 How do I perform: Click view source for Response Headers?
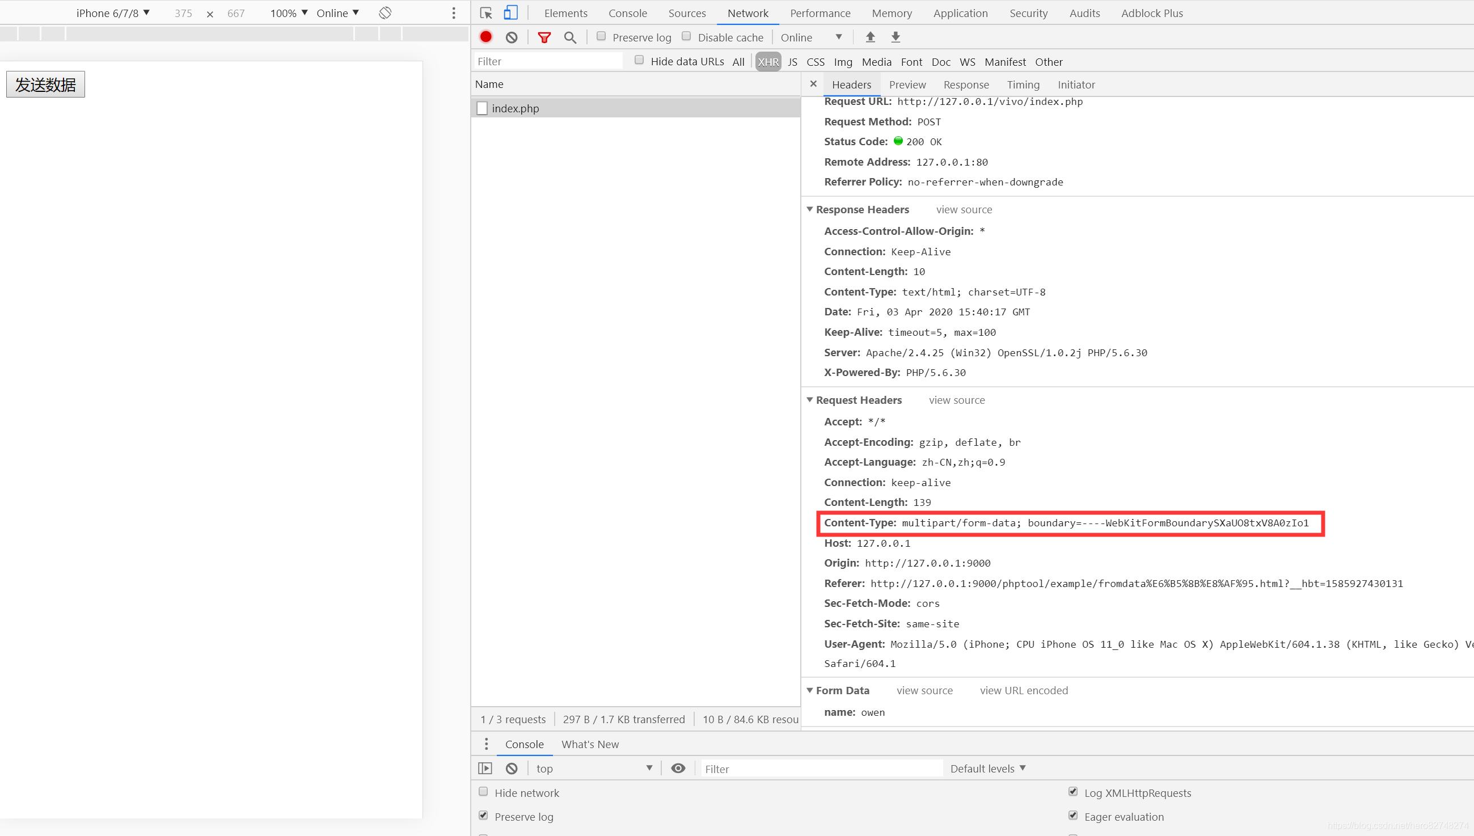[x=963, y=209]
